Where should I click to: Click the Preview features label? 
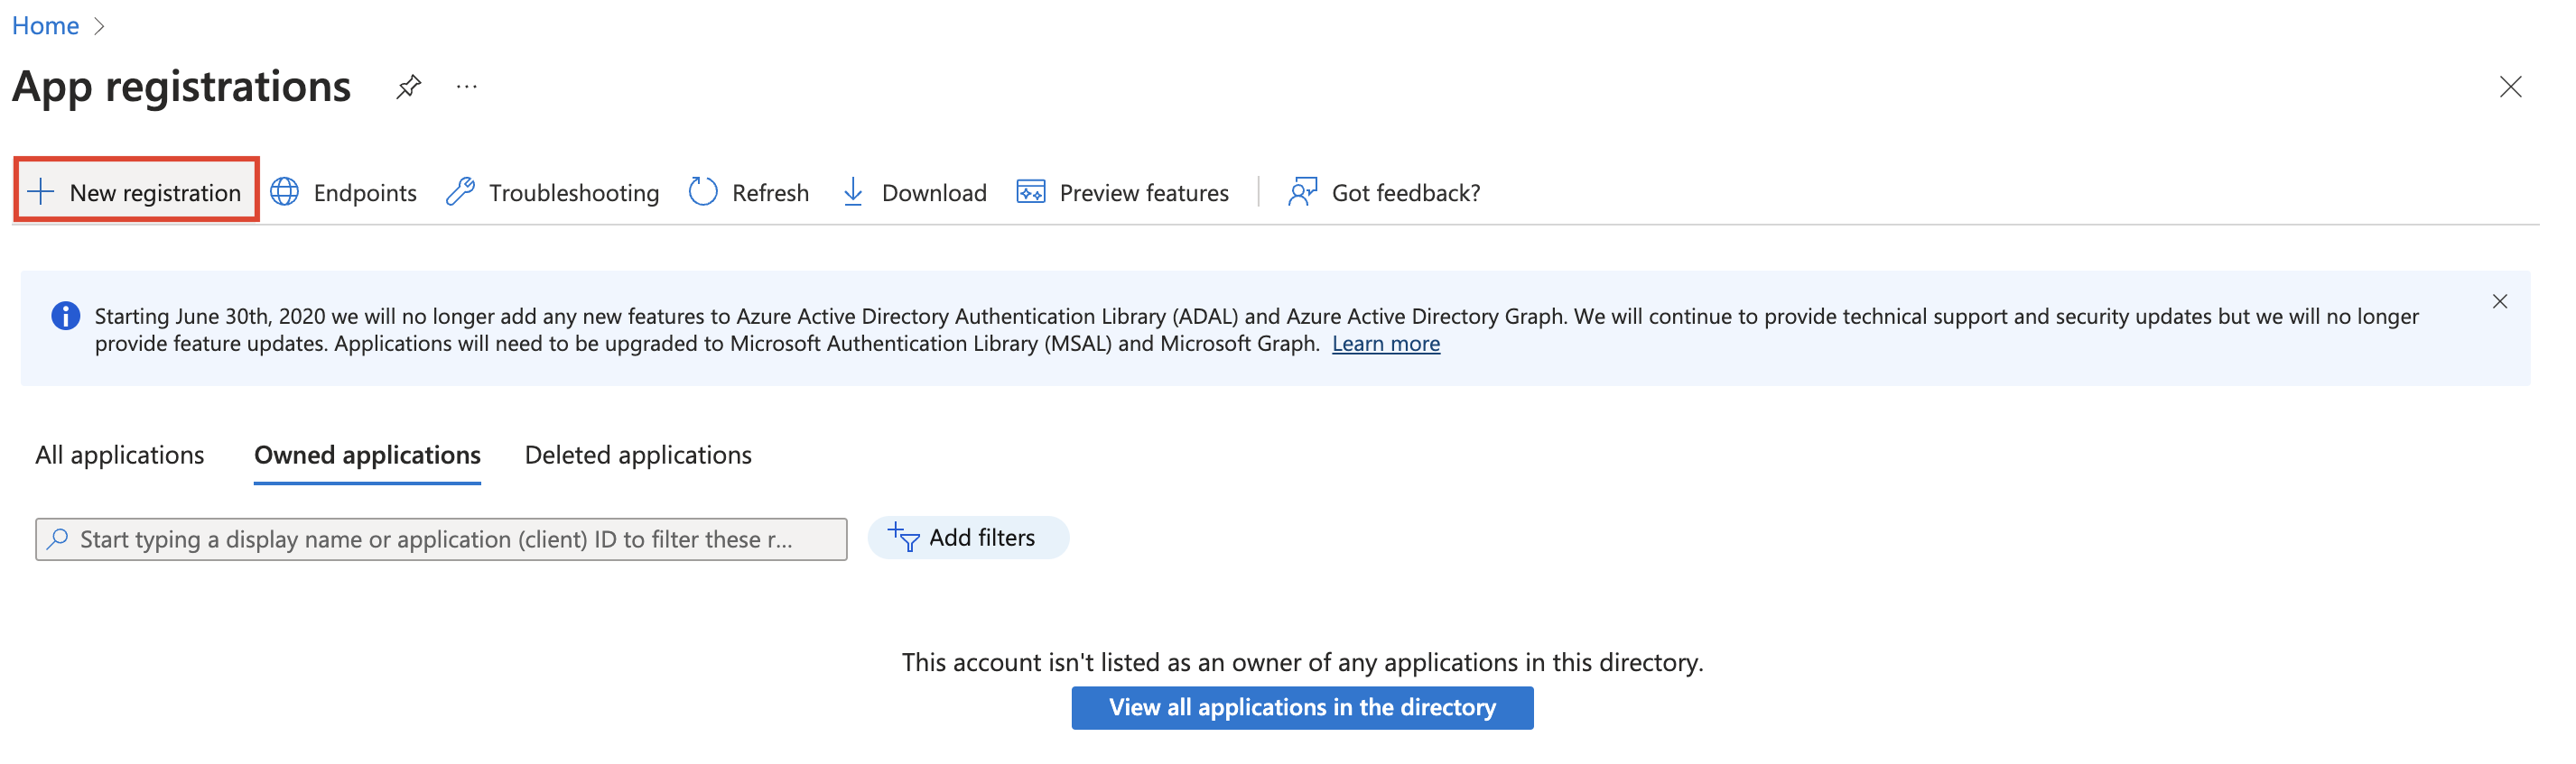1144,193
